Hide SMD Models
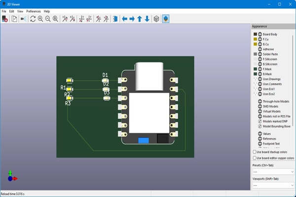The image size is (296, 197). coord(260,106)
